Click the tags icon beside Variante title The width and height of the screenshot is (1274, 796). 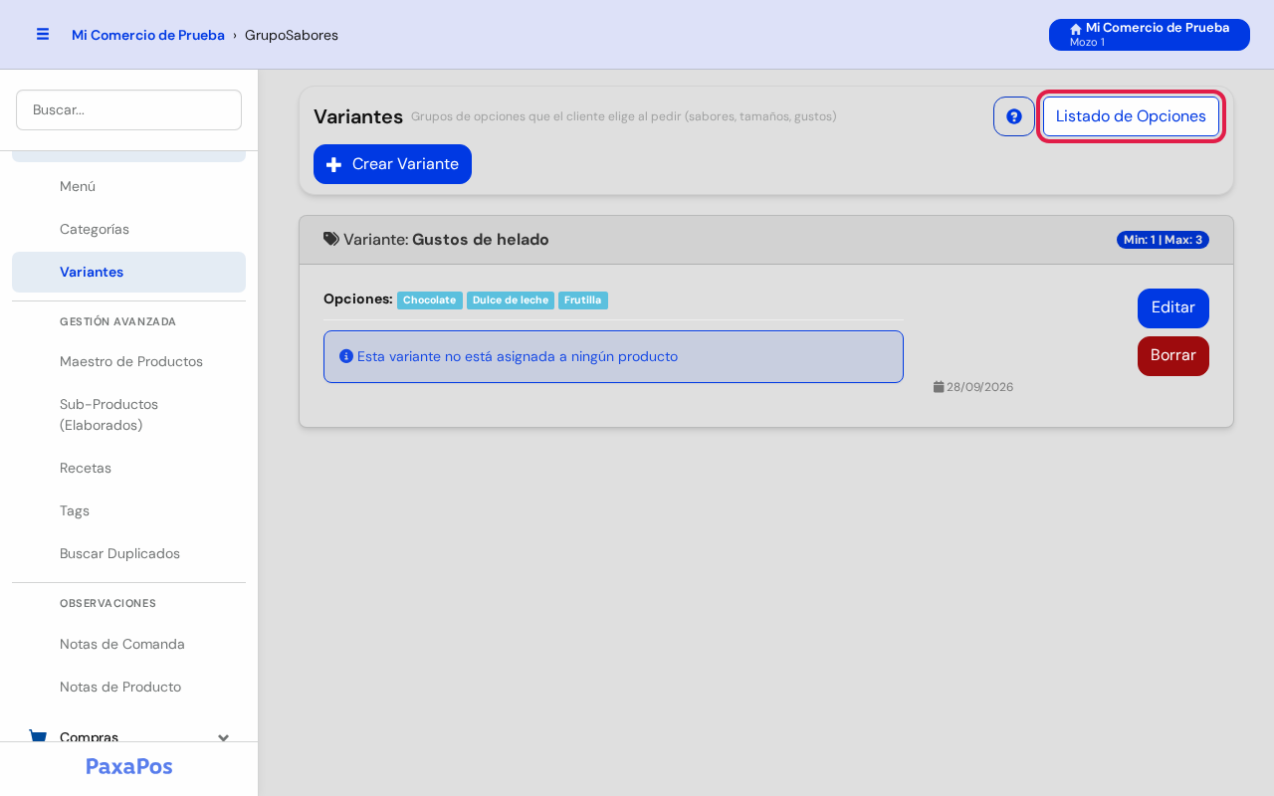[331, 239]
